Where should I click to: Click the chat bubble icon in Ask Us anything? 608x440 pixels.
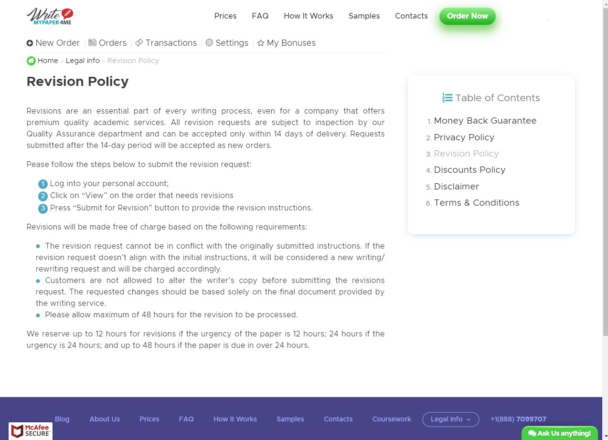click(x=532, y=433)
